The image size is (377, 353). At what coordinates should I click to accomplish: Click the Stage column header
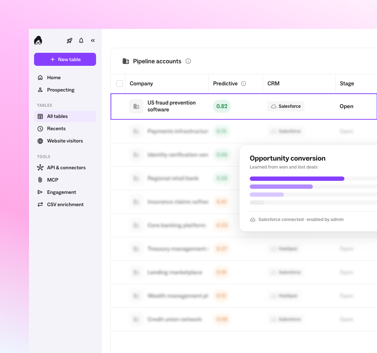[347, 84]
